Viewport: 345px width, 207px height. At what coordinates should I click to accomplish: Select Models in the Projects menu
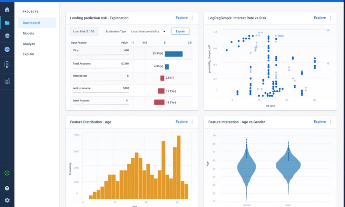[x=28, y=33]
